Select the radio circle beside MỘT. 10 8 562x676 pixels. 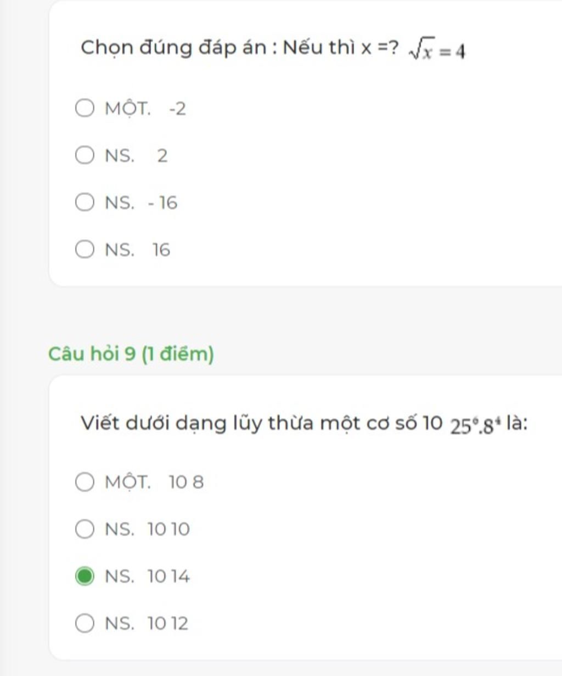[85, 482]
